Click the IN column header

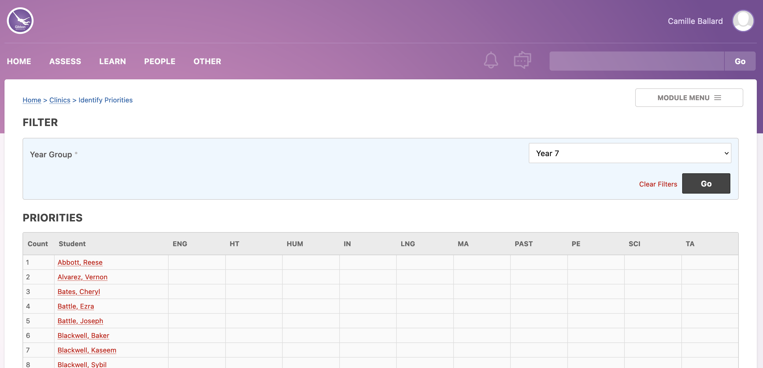[347, 244]
